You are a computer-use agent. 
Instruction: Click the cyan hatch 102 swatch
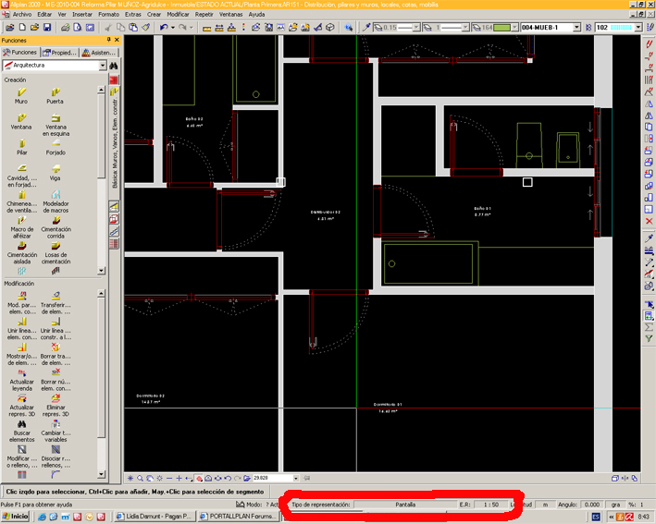(621, 27)
